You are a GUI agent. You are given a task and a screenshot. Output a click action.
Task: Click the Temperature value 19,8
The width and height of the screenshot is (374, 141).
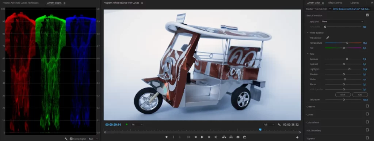(365, 43)
